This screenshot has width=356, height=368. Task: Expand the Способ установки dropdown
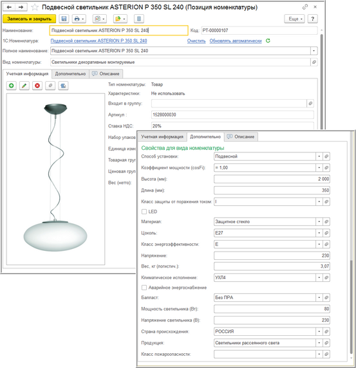pyautogui.click(x=319, y=156)
